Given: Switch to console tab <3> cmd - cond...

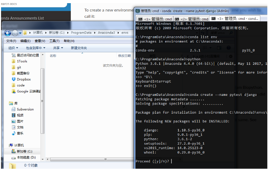Looking at the screenshot, I should [x=235, y=18].
